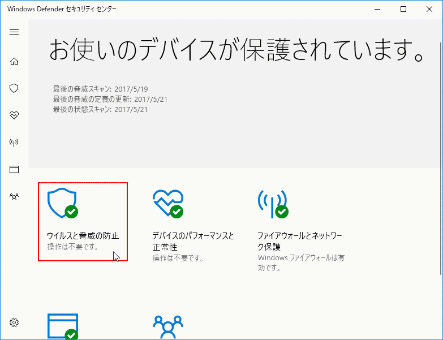Click large browser window tile icon

[x=63, y=326]
